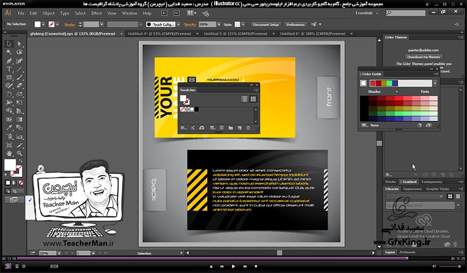
Task: Click the Preferences button
Action: coord(295,24)
